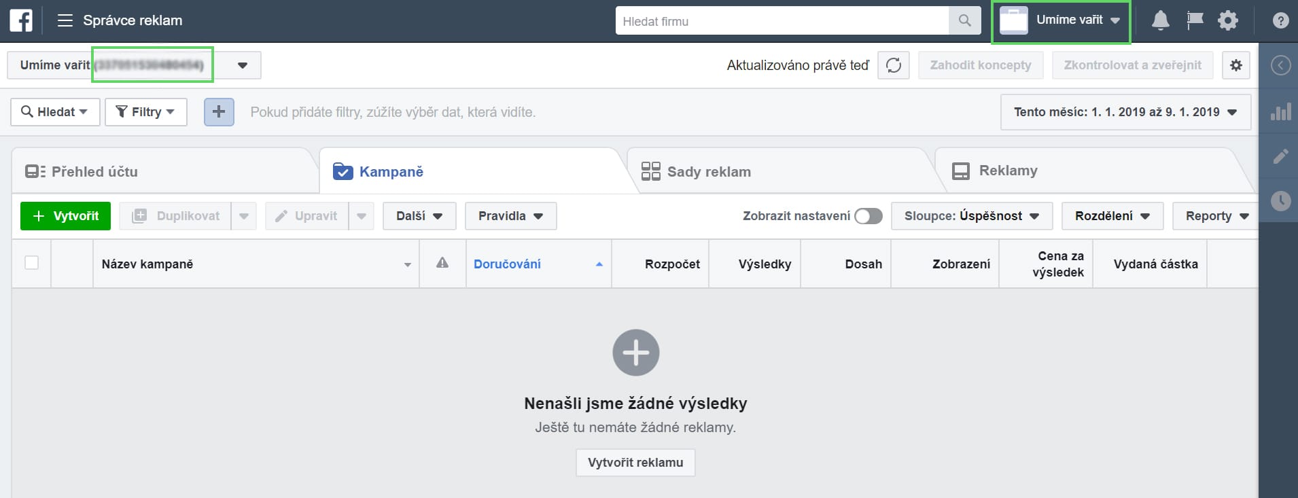Open the bar chart icon in right sidebar
1298x498 pixels.
[1280, 112]
